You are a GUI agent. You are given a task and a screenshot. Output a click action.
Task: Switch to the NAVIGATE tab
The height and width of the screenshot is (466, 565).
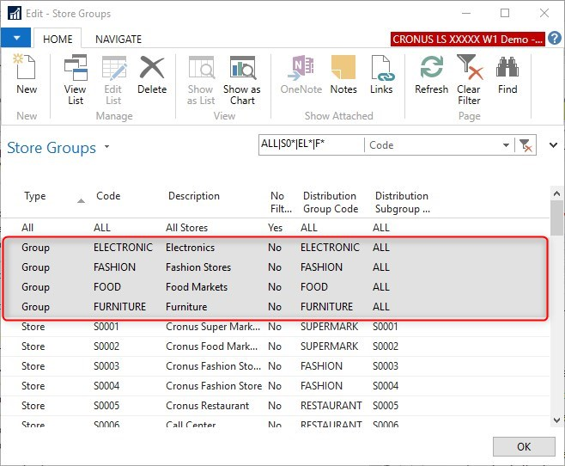pos(118,39)
